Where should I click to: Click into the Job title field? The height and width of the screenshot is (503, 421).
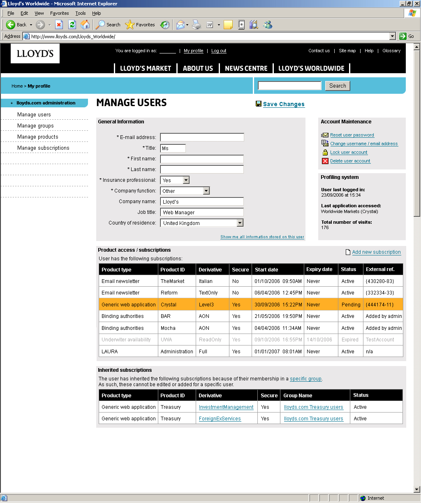click(202, 212)
